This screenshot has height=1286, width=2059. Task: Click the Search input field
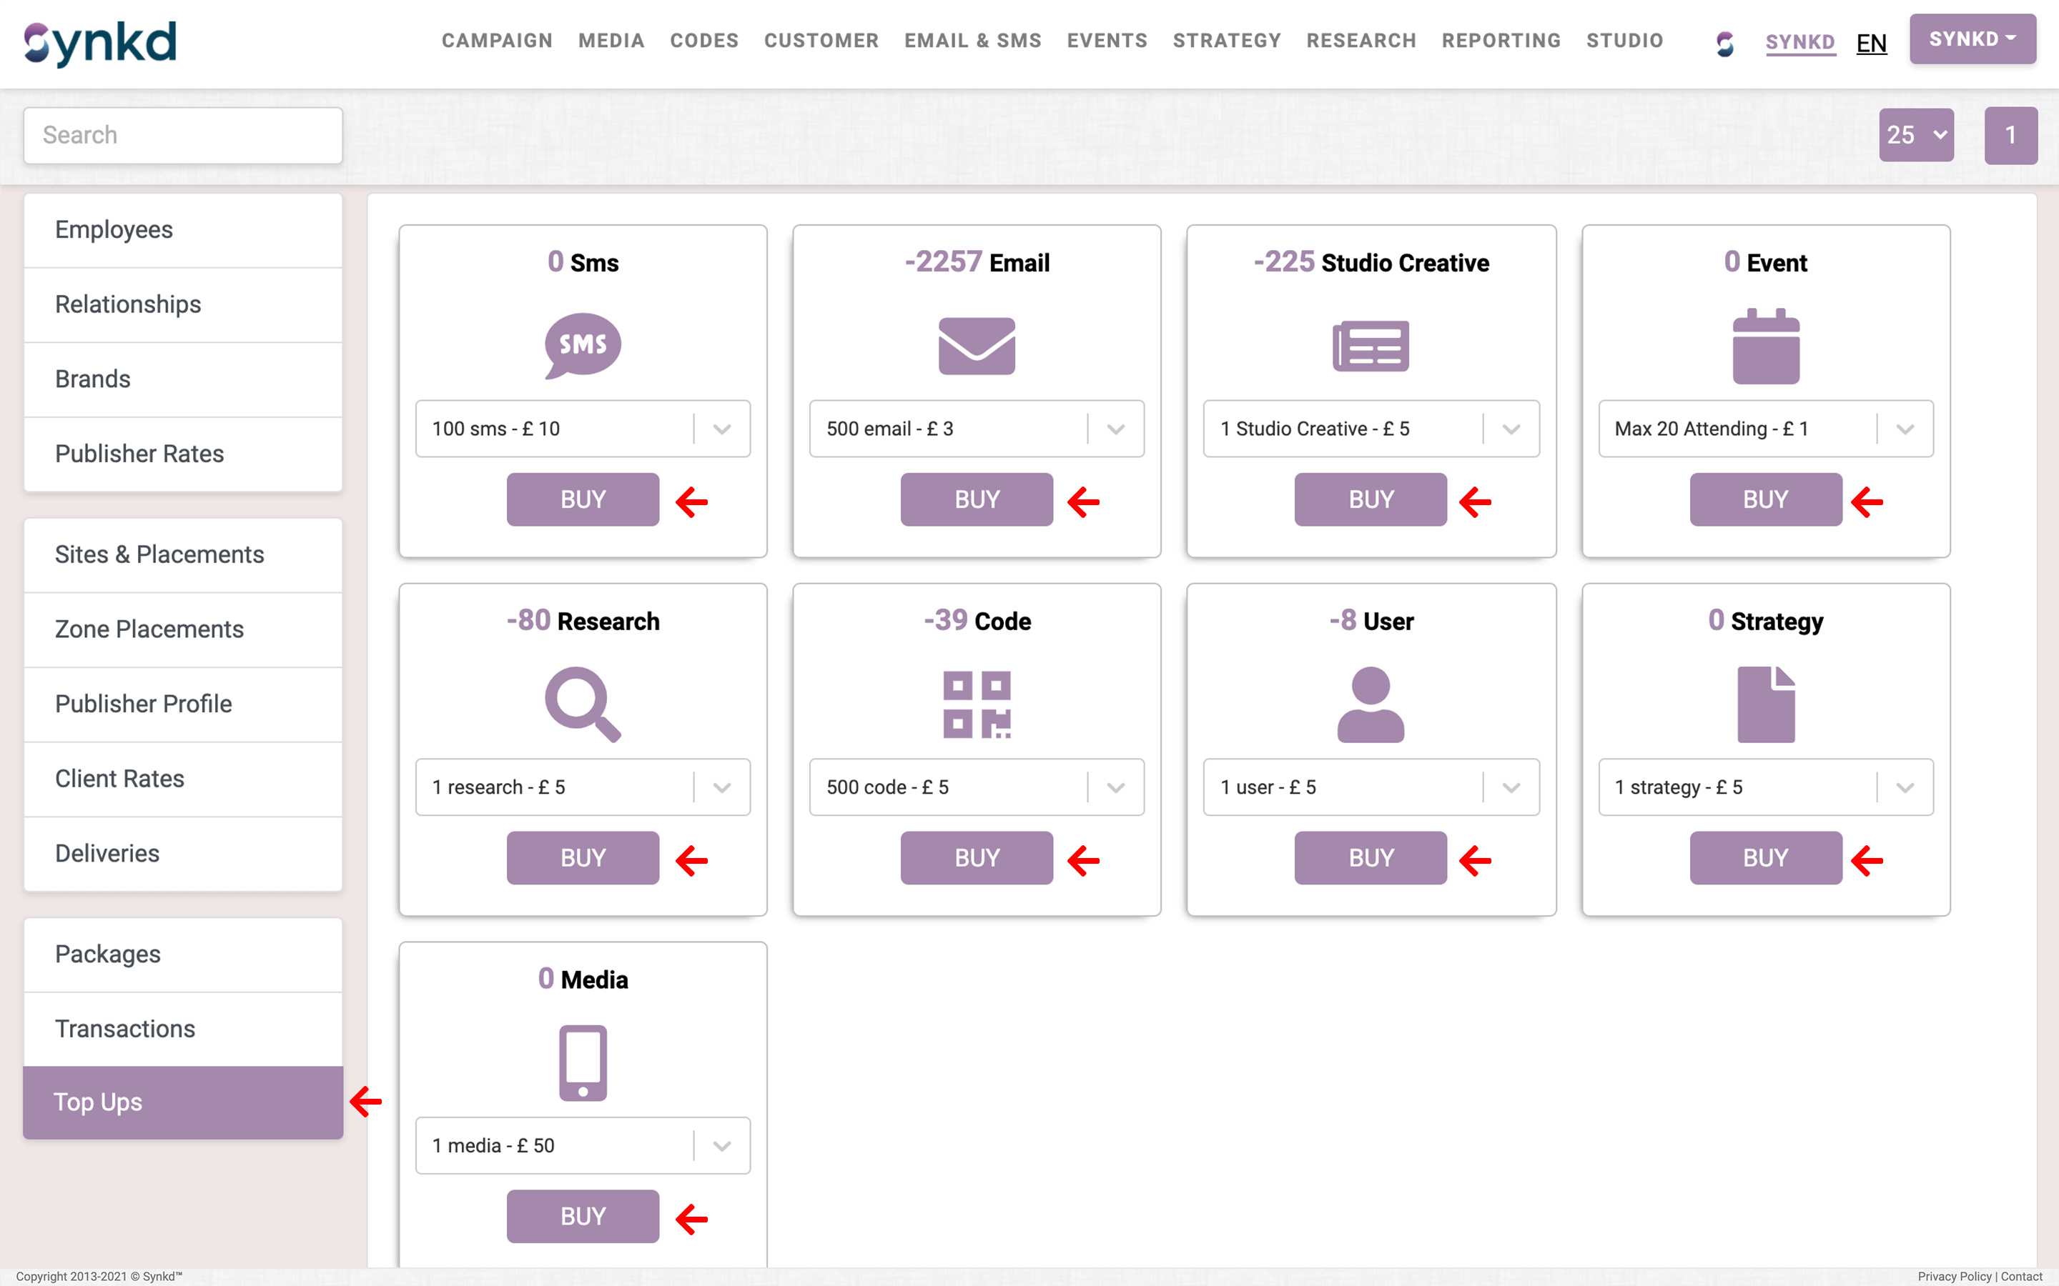[183, 135]
